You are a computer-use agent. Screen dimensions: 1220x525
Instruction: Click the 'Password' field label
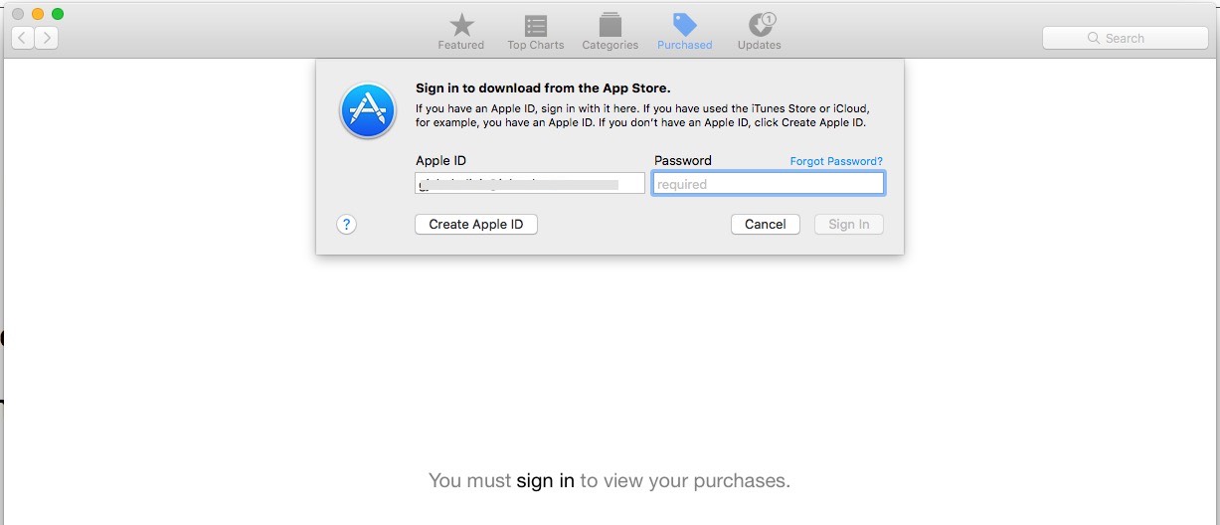tap(683, 160)
